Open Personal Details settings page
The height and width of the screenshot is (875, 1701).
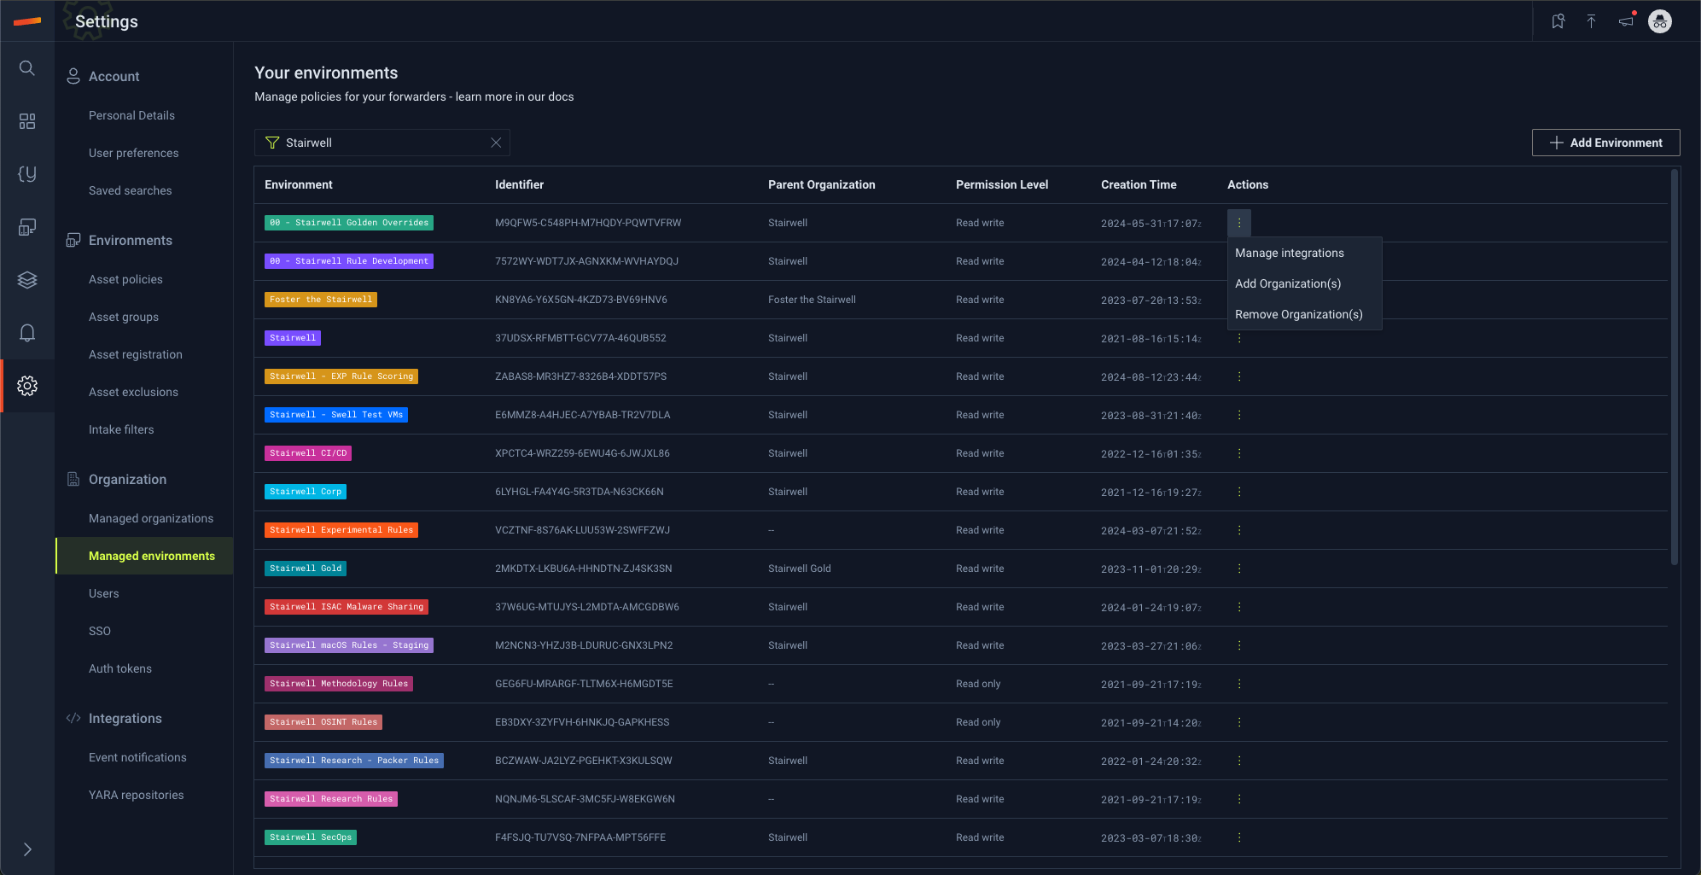(x=131, y=115)
